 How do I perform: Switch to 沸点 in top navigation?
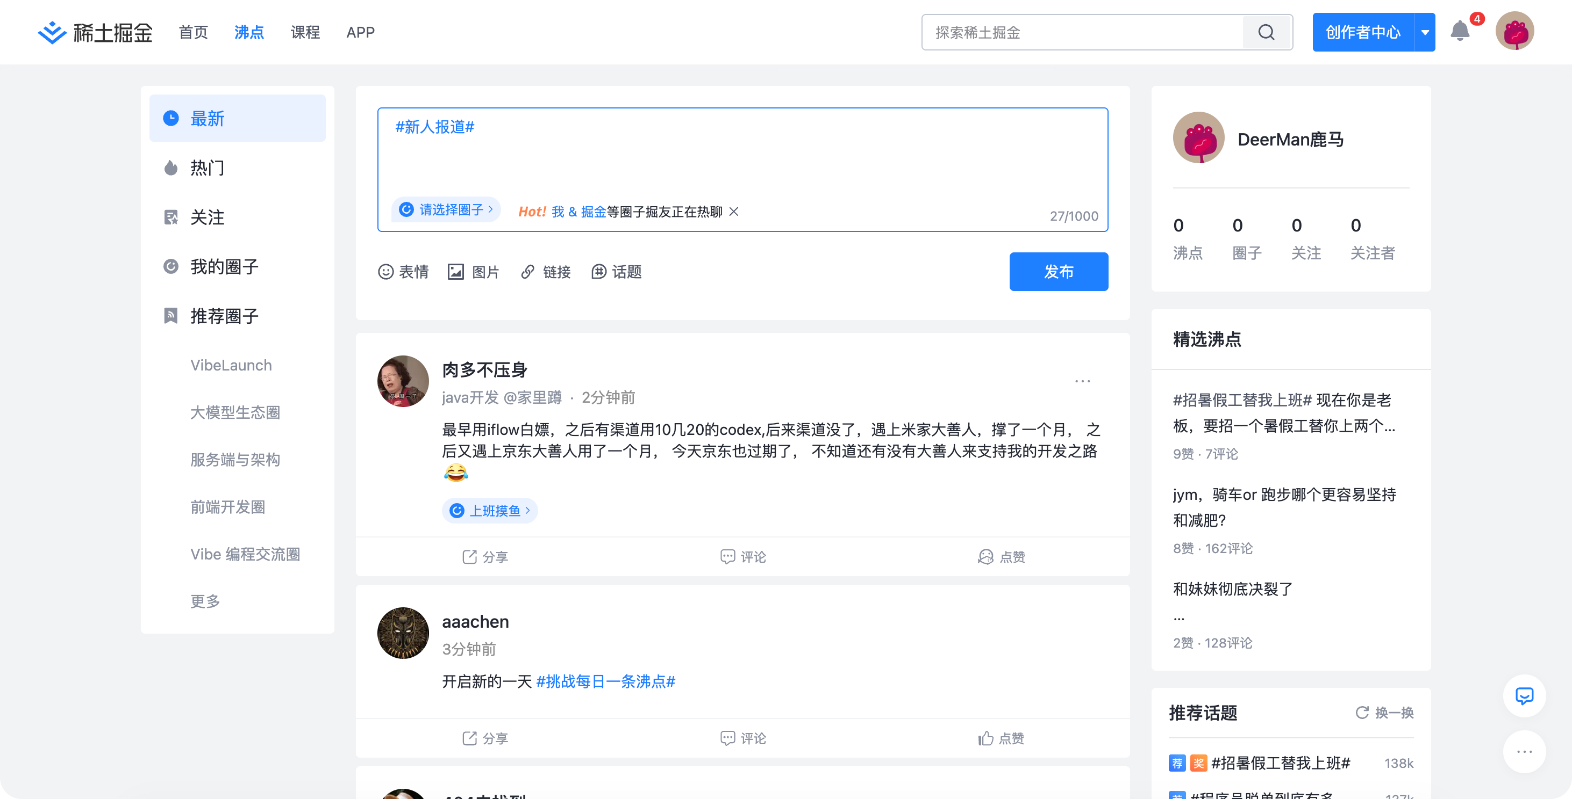pos(249,32)
